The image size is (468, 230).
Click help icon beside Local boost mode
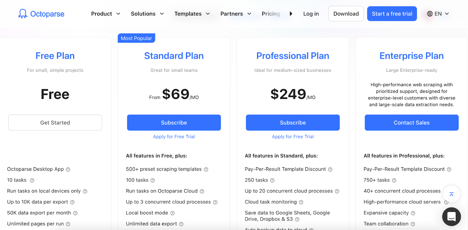click(172, 213)
